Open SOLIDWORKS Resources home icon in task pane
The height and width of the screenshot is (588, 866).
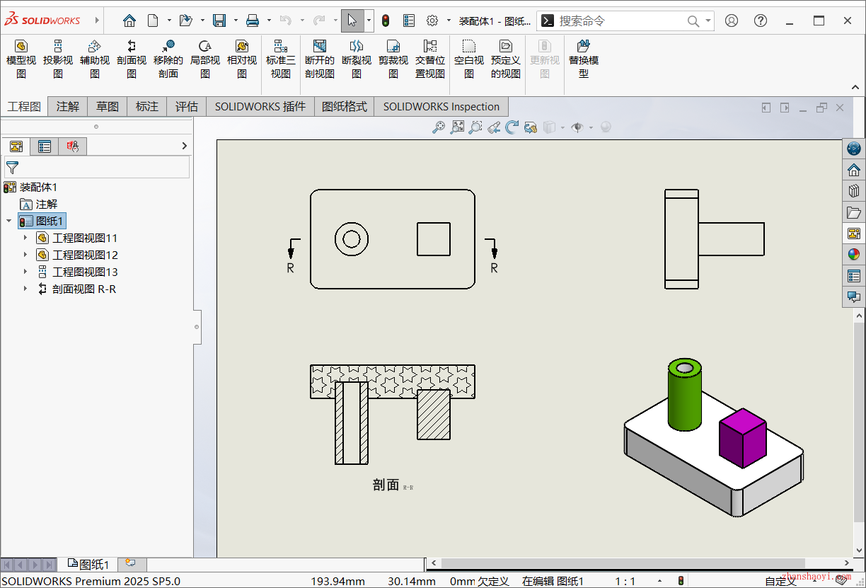pos(854,170)
